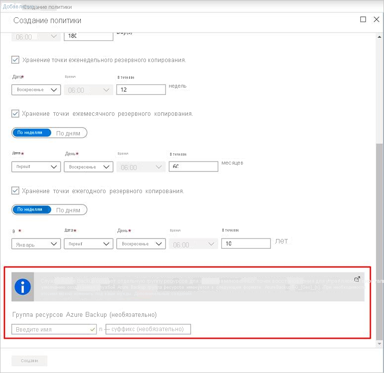Focus the monthly retention months field

click(x=193, y=167)
